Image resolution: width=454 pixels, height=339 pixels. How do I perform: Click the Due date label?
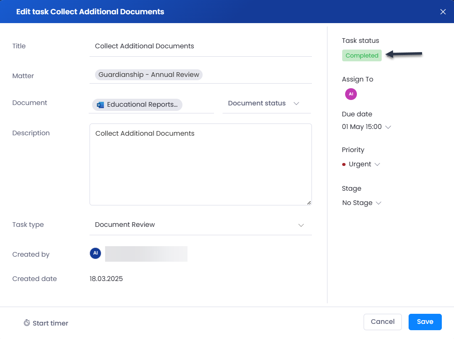coord(357,114)
